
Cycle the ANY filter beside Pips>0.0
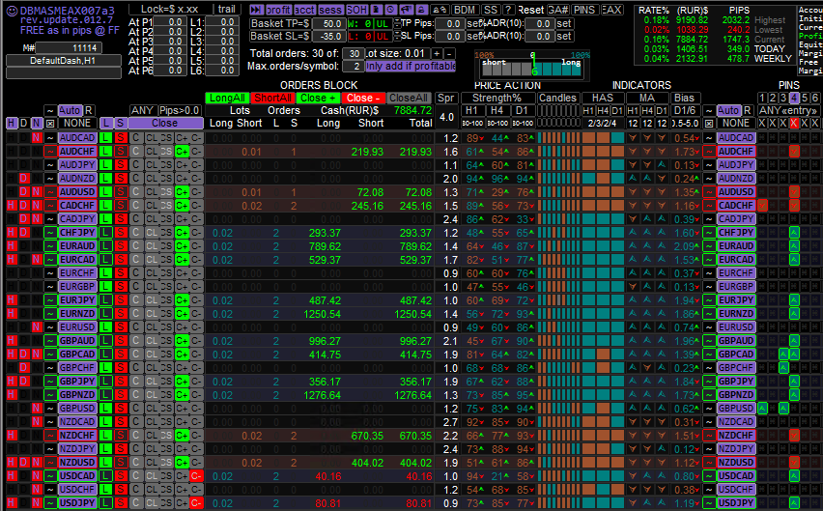point(142,110)
